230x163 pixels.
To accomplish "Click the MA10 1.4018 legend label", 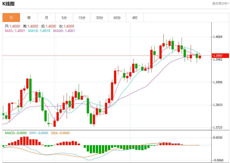I will pyautogui.click(x=39, y=31).
